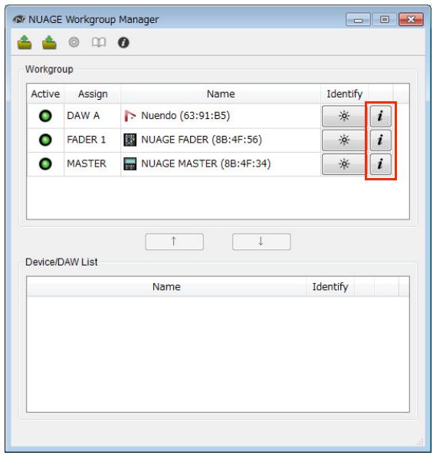Click Identify button for NUAGE MASTER

point(344,164)
